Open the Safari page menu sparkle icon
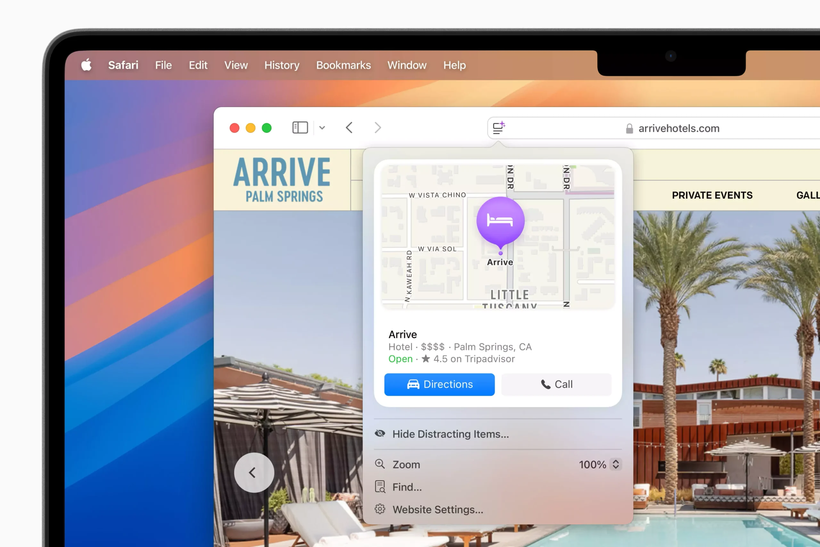This screenshot has height=547, width=820. click(498, 128)
